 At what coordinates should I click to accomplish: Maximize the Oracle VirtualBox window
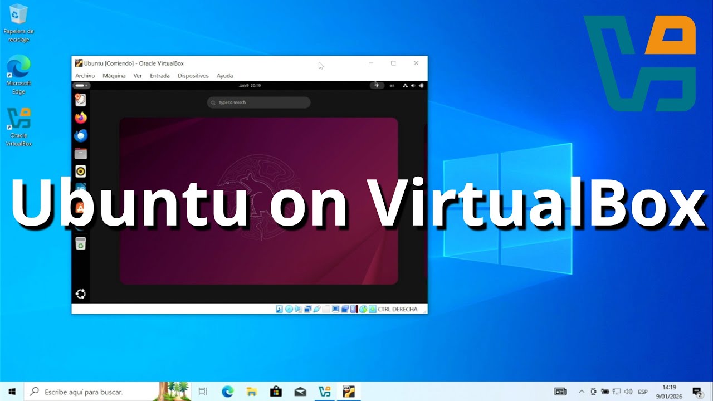[x=393, y=63]
